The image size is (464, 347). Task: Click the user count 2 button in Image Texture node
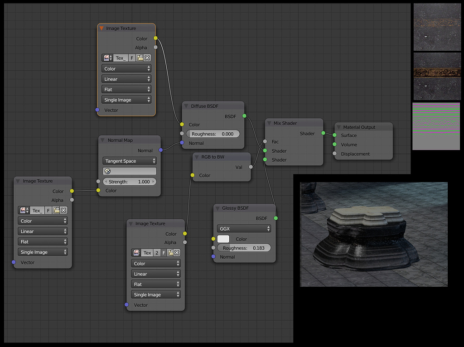(x=157, y=253)
